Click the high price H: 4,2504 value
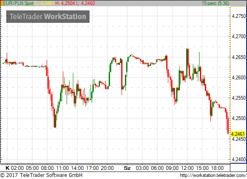The height and width of the screenshot is (179, 247). pos(65,3)
